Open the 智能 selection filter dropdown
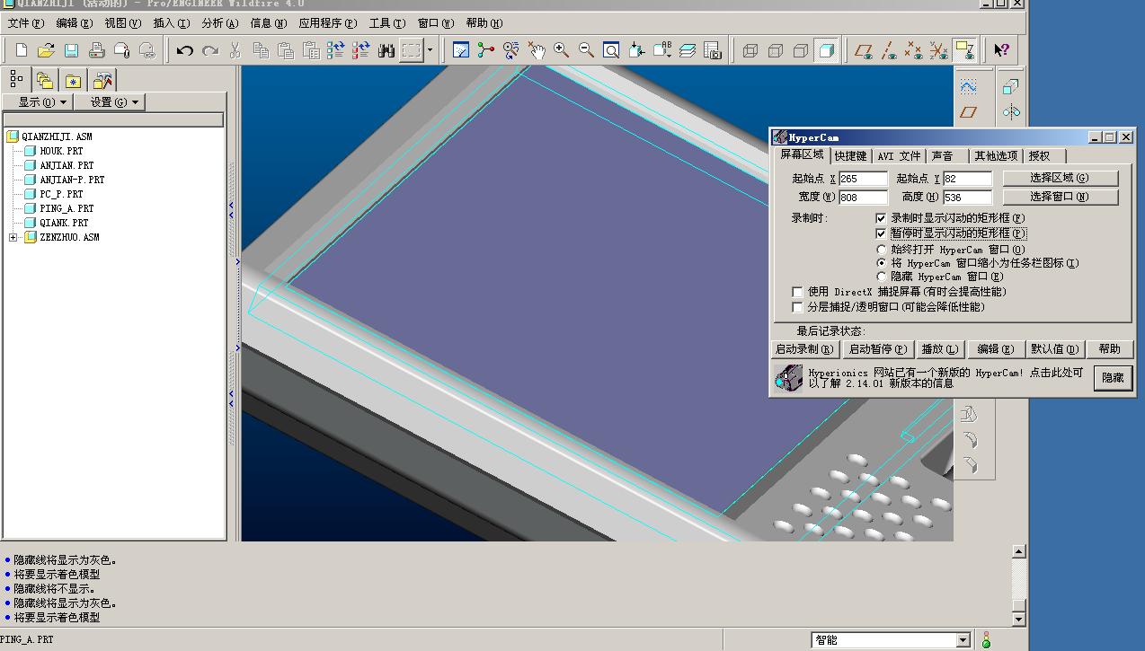This screenshot has width=1145, height=651. (x=963, y=640)
